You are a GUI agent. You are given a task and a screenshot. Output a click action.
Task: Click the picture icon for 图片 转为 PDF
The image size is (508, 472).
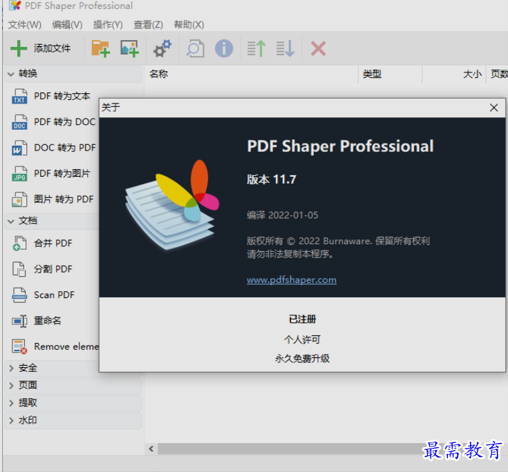coord(19,199)
